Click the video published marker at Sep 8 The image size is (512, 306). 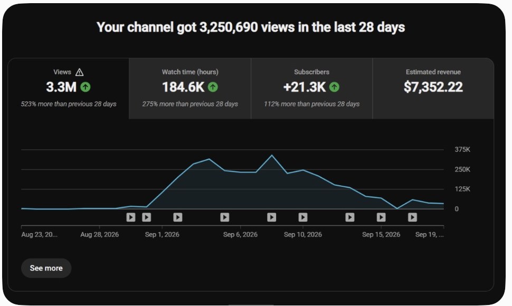pos(272,217)
